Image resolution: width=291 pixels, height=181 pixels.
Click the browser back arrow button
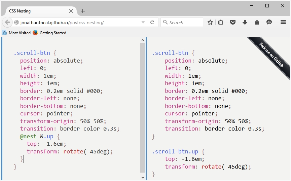tap(7, 22)
